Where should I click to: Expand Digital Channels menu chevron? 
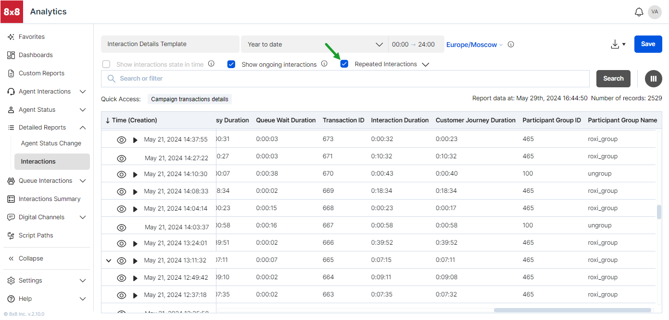tap(83, 217)
